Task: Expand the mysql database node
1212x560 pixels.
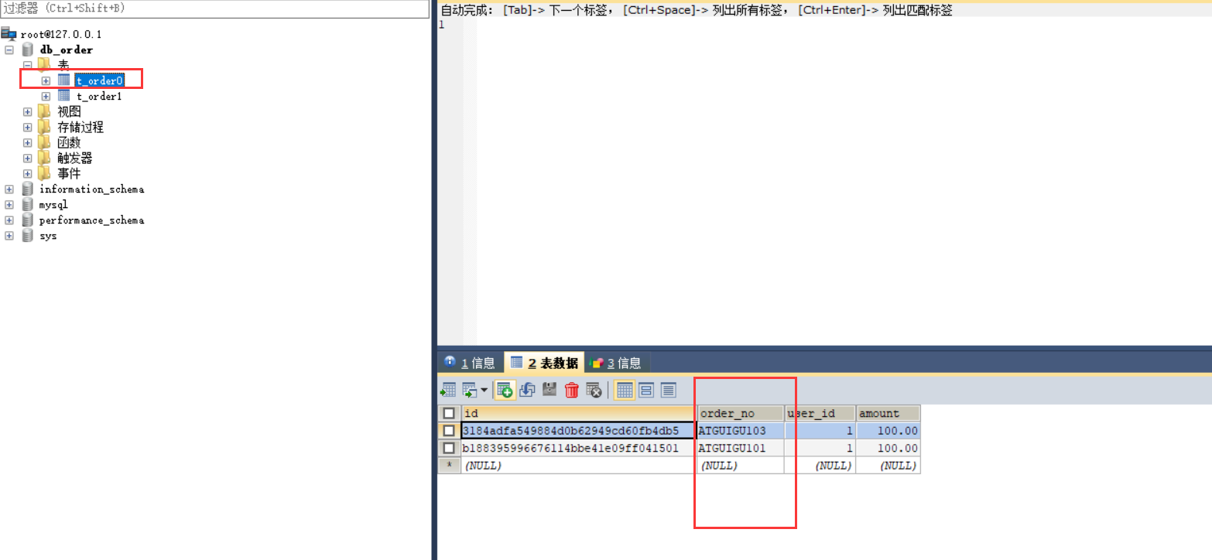Action: click(9, 204)
